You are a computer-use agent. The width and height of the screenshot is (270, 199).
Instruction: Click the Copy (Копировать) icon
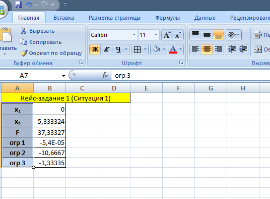tap(23, 42)
